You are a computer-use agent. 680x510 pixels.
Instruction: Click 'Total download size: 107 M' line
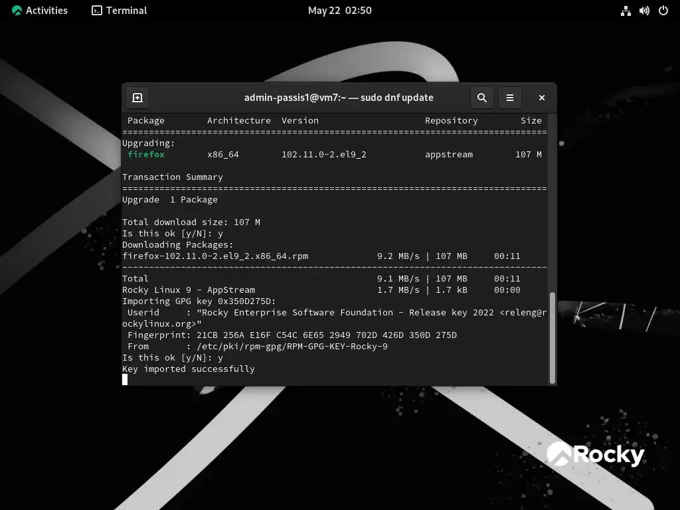point(191,222)
